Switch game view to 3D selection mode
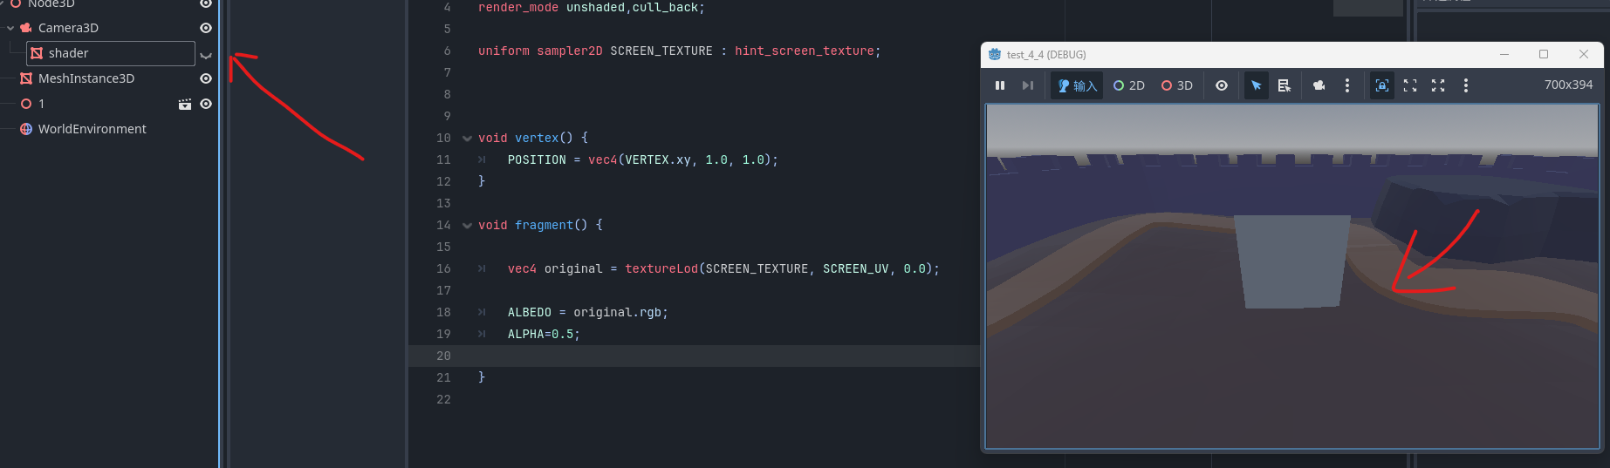Viewport: 1610px width, 468px height. [1177, 85]
